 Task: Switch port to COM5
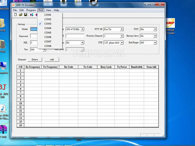click(48, 33)
